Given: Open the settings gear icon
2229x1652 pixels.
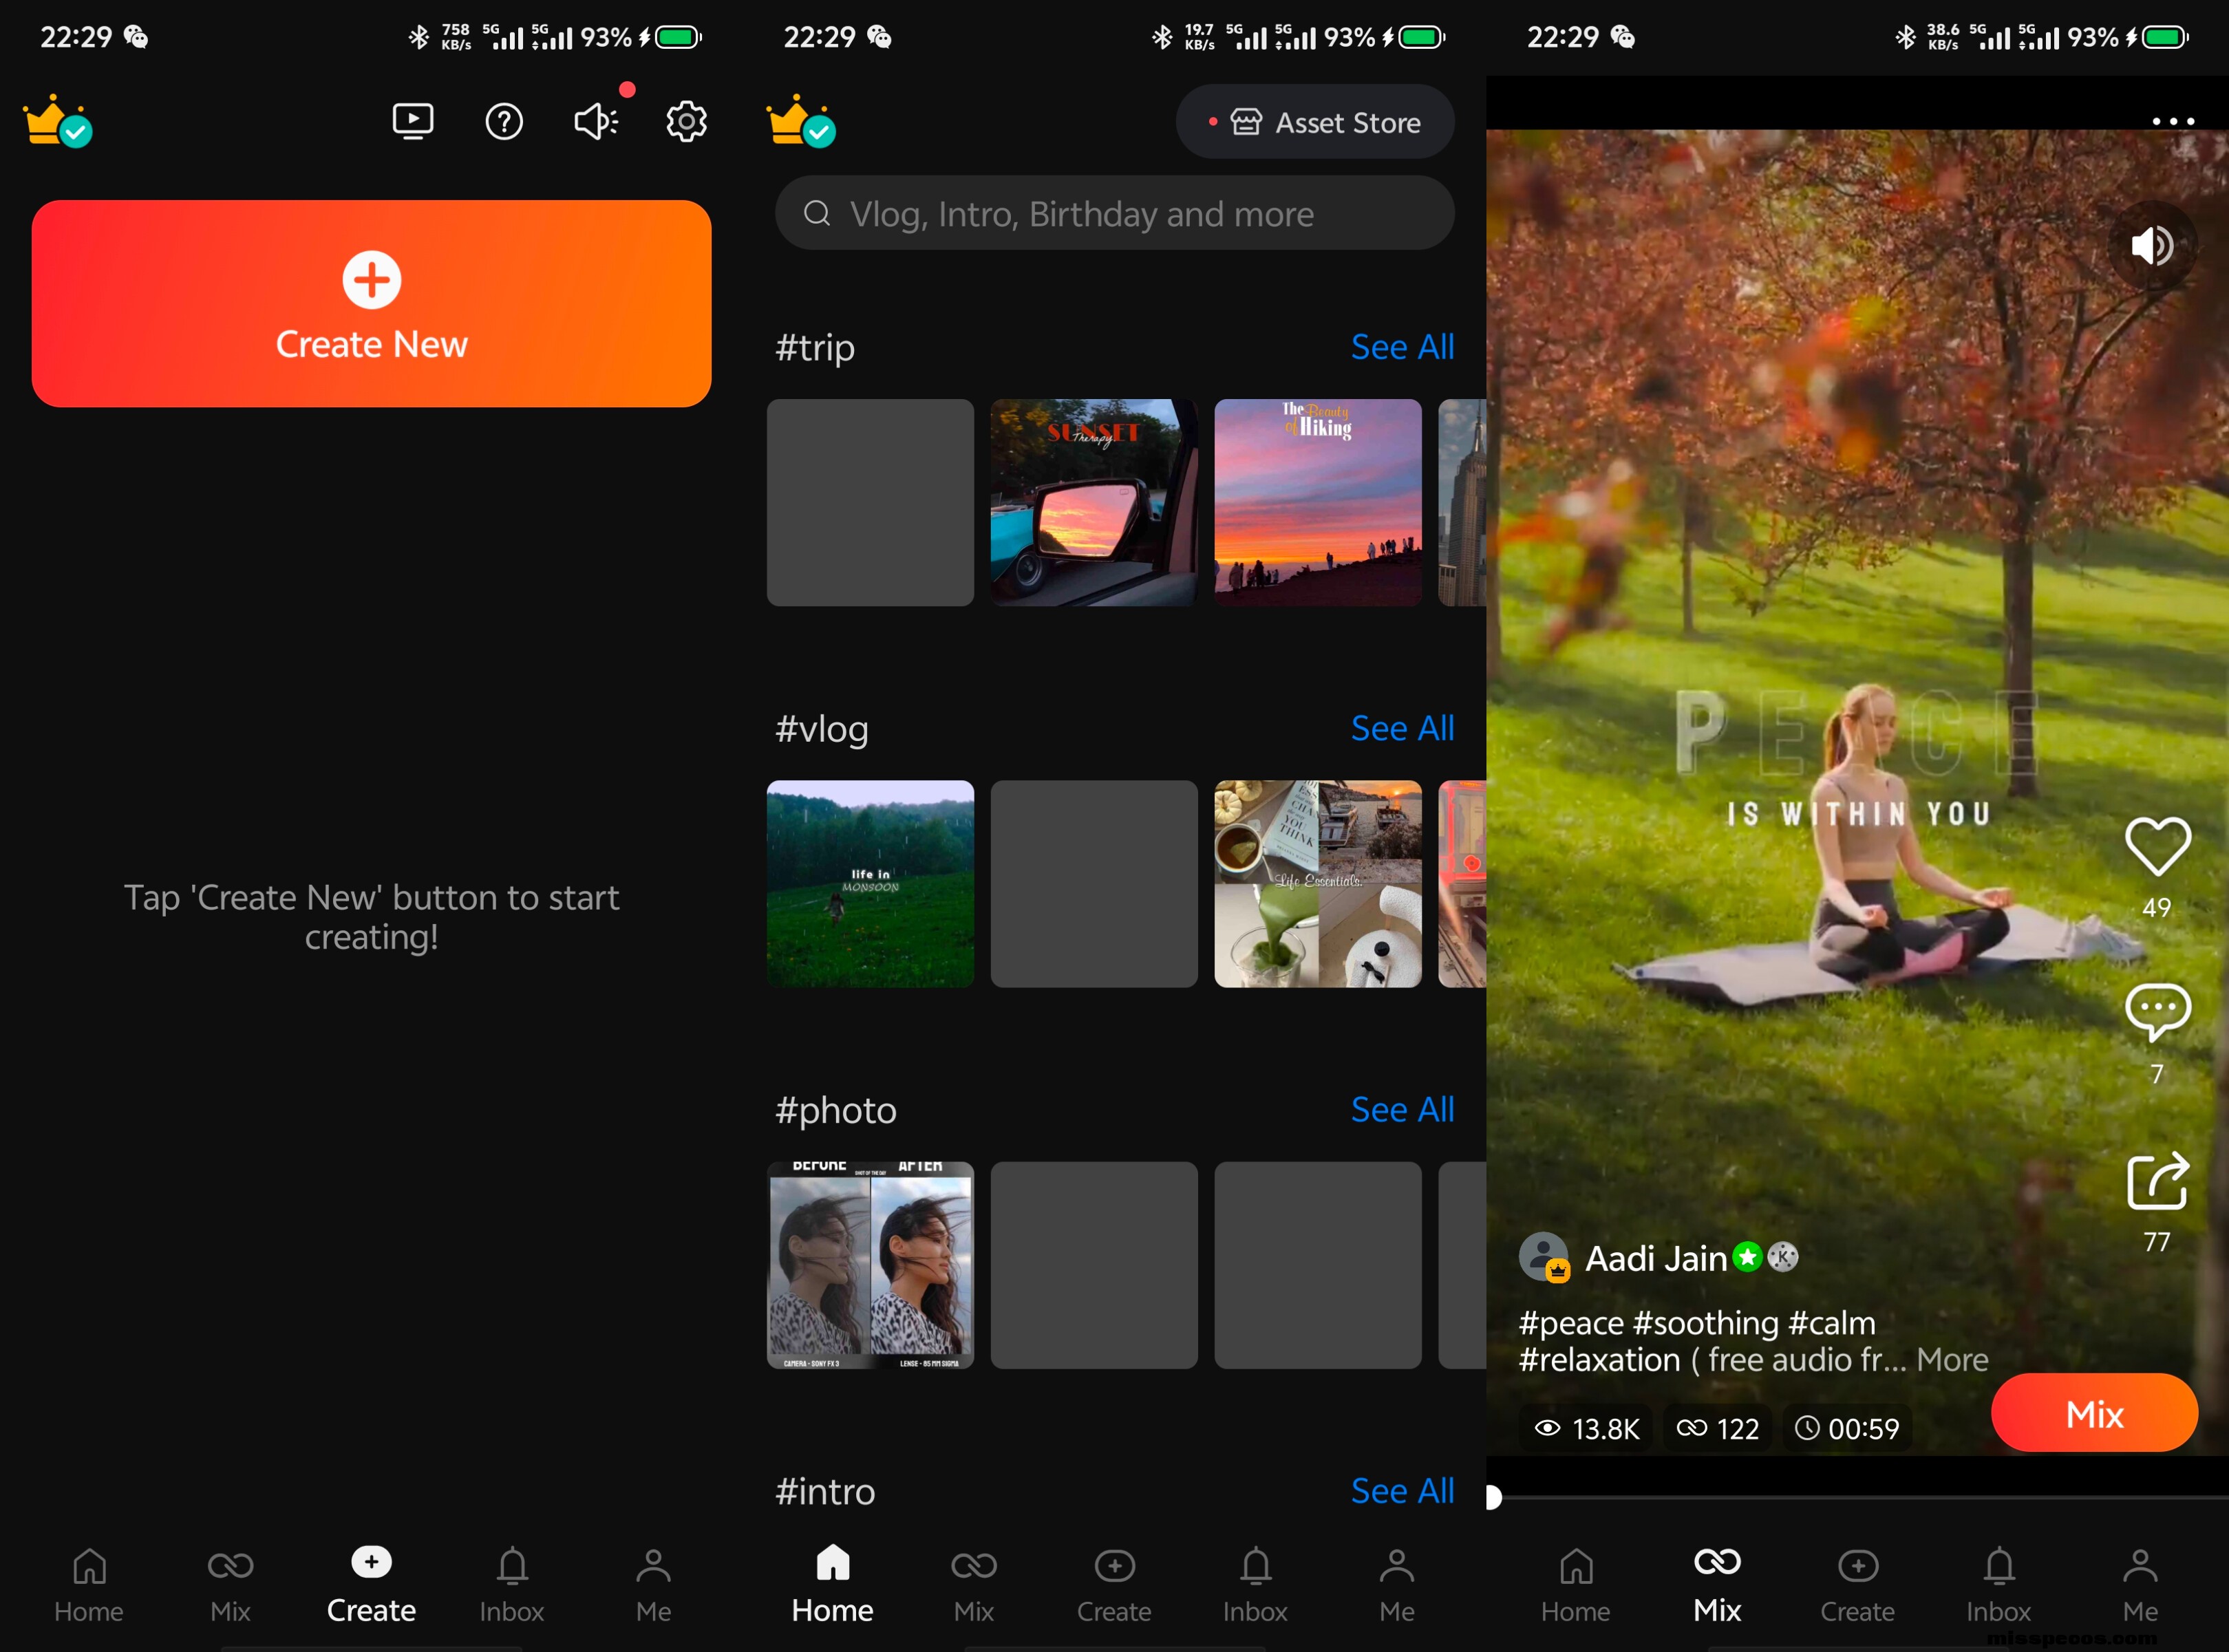Looking at the screenshot, I should 686,122.
